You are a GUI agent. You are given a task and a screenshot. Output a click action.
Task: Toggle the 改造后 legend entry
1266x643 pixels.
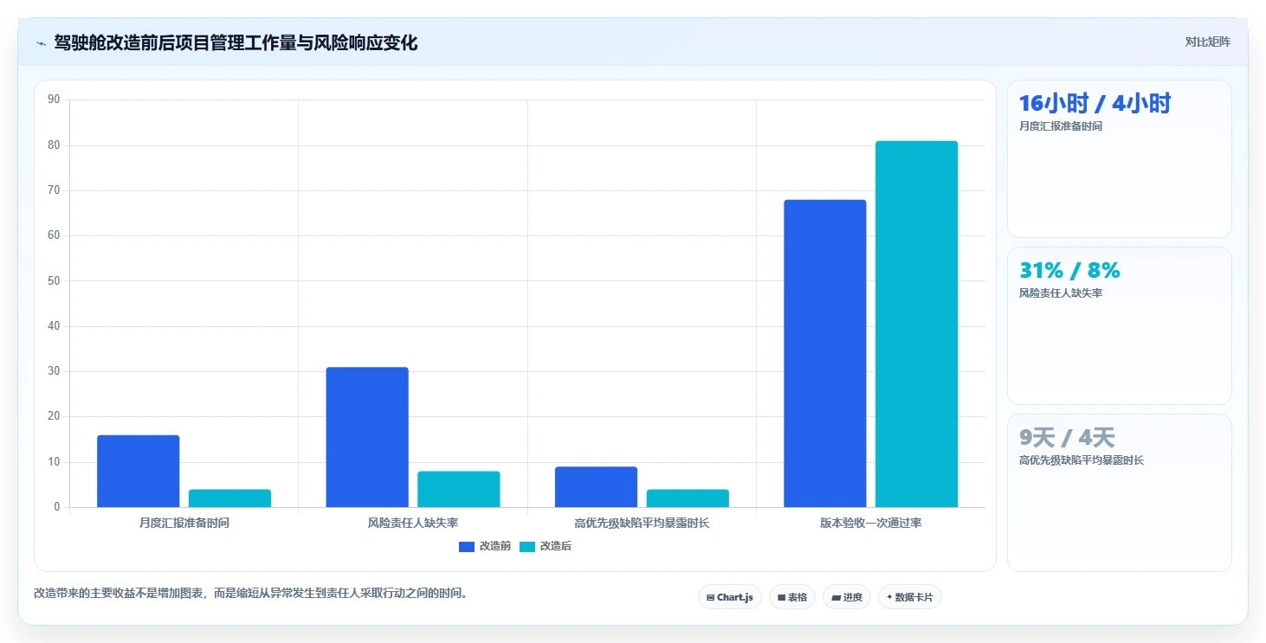click(545, 546)
